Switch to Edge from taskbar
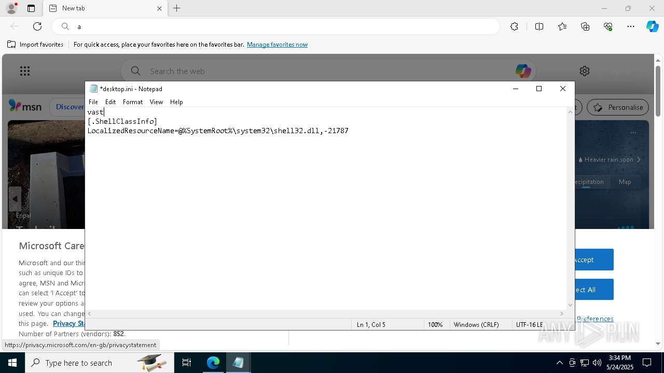Image resolution: width=664 pixels, height=373 pixels. pos(213,363)
